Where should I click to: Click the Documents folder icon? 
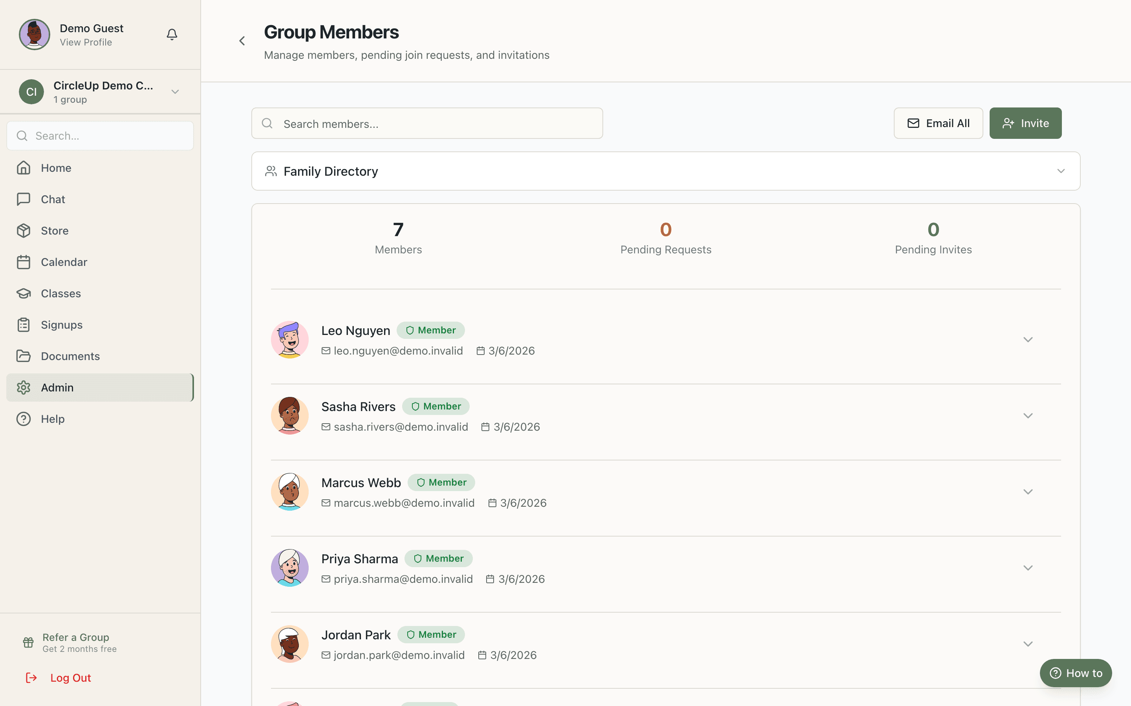click(x=24, y=356)
